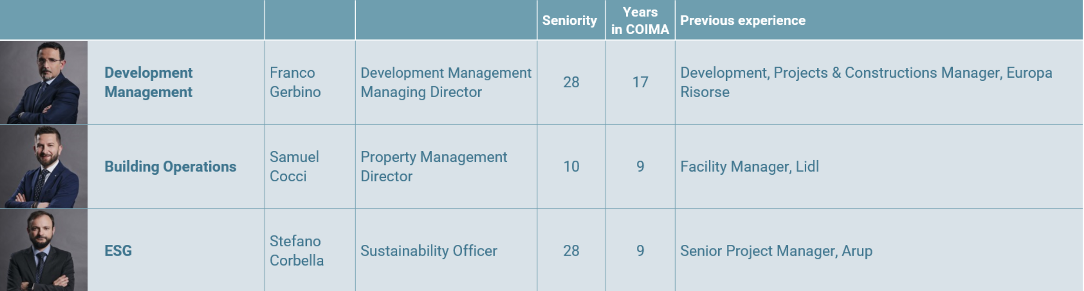Click the Development Management department label

pos(149,82)
